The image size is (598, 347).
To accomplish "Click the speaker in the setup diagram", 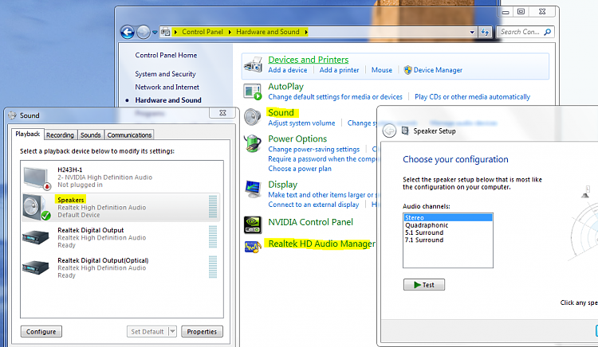I will pyautogui.click(x=585, y=192).
